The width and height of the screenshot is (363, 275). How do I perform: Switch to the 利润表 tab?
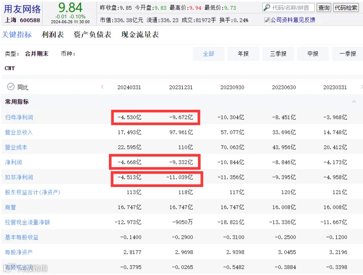(52, 35)
